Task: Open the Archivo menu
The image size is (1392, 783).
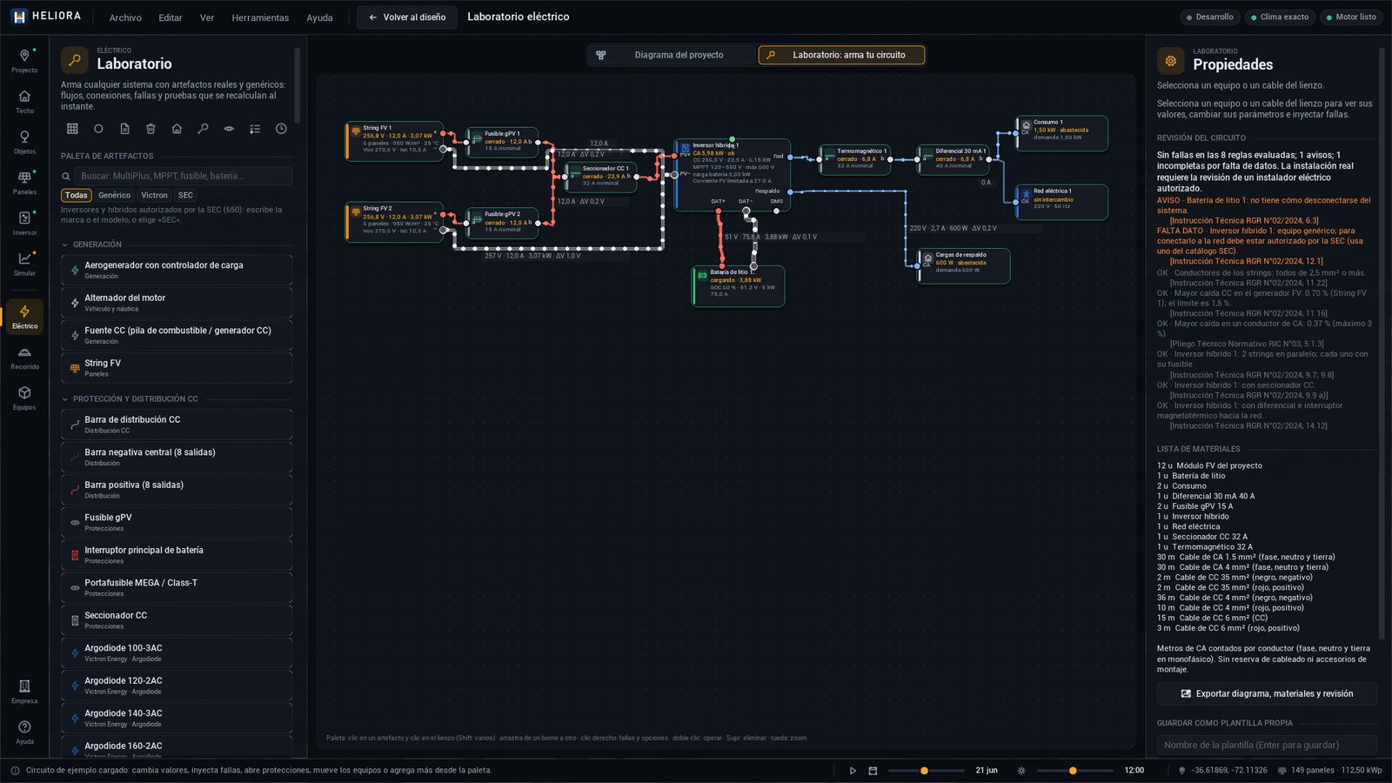Action: (x=125, y=17)
